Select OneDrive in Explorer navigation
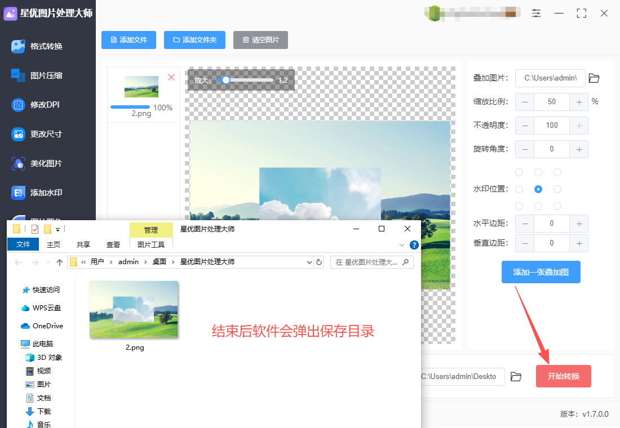The image size is (620, 428). pyautogui.click(x=42, y=326)
